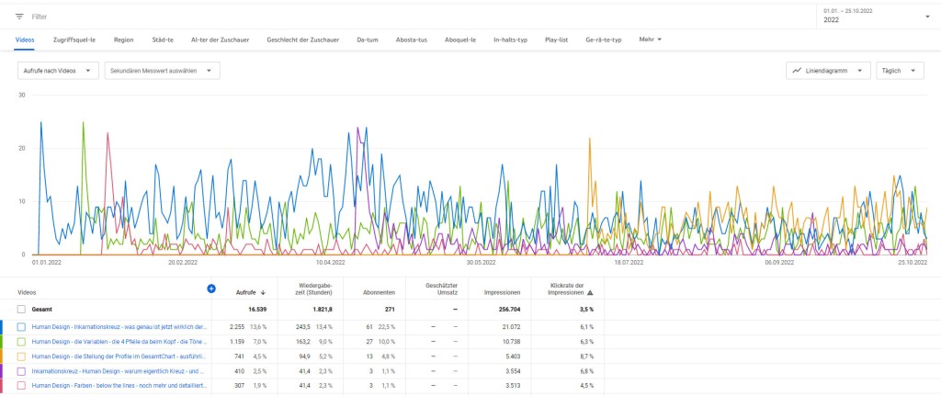Click the warning triangle beside Klickrate der Impressionen
The height and width of the screenshot is (396, 941).
click(590, 292)
